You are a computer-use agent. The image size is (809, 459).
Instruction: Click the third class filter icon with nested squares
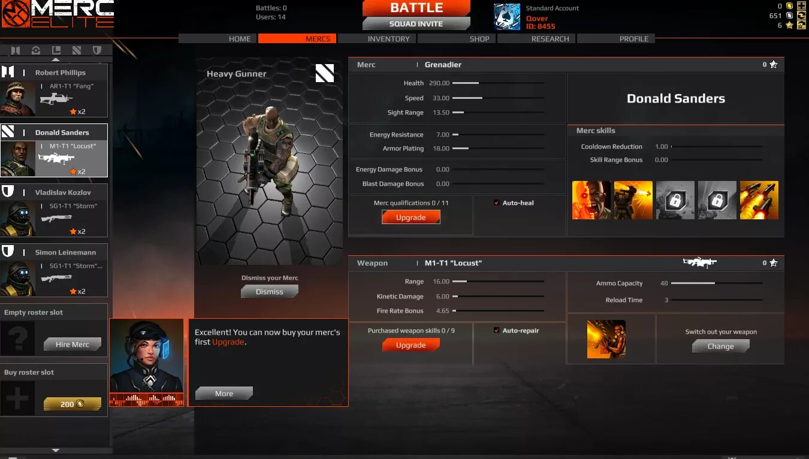(56, 50)
